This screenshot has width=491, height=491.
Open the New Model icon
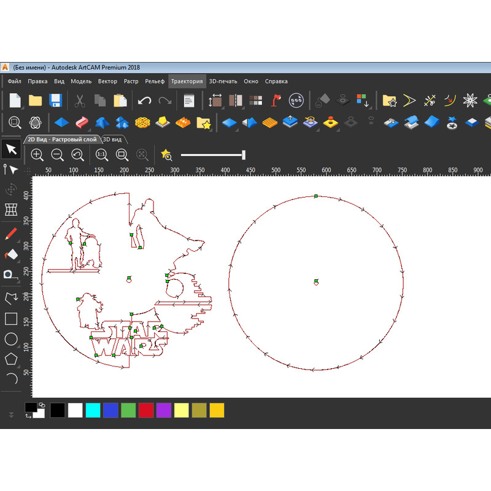pos(14,99)
